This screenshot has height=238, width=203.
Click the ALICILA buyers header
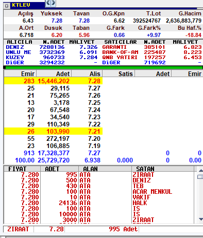tap(20, 42)
